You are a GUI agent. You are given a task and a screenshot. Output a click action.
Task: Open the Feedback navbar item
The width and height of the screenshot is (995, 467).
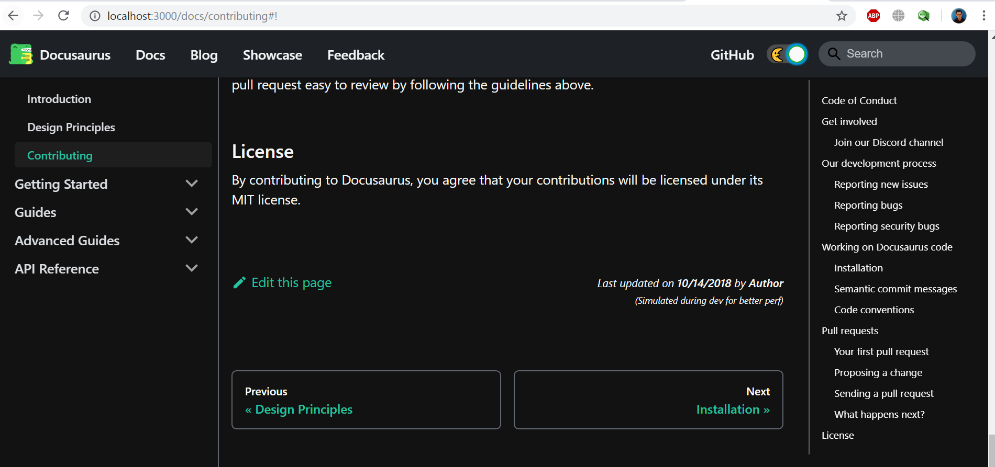[x=356, y=55]
